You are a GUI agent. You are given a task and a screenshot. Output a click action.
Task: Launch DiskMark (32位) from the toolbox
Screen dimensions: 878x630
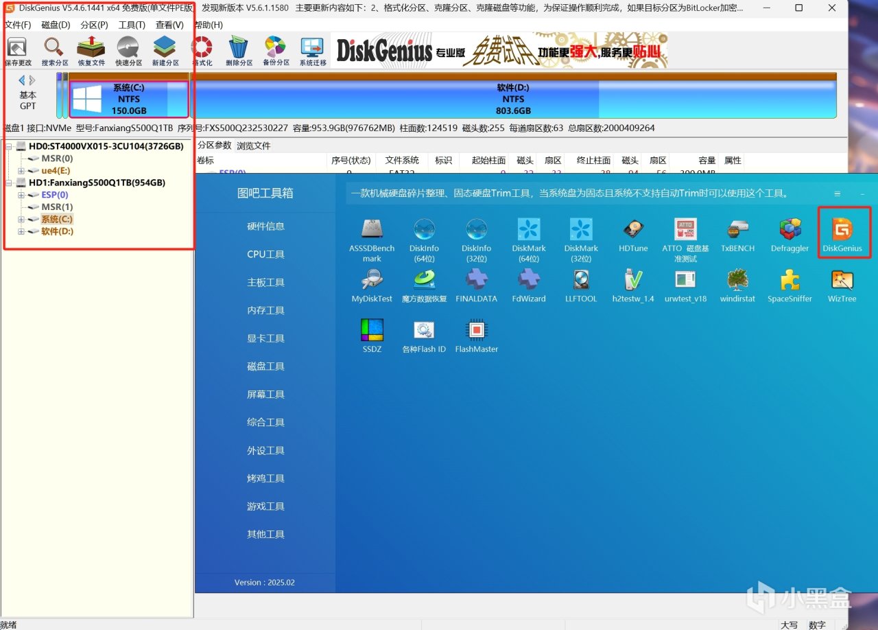point(581,240)
